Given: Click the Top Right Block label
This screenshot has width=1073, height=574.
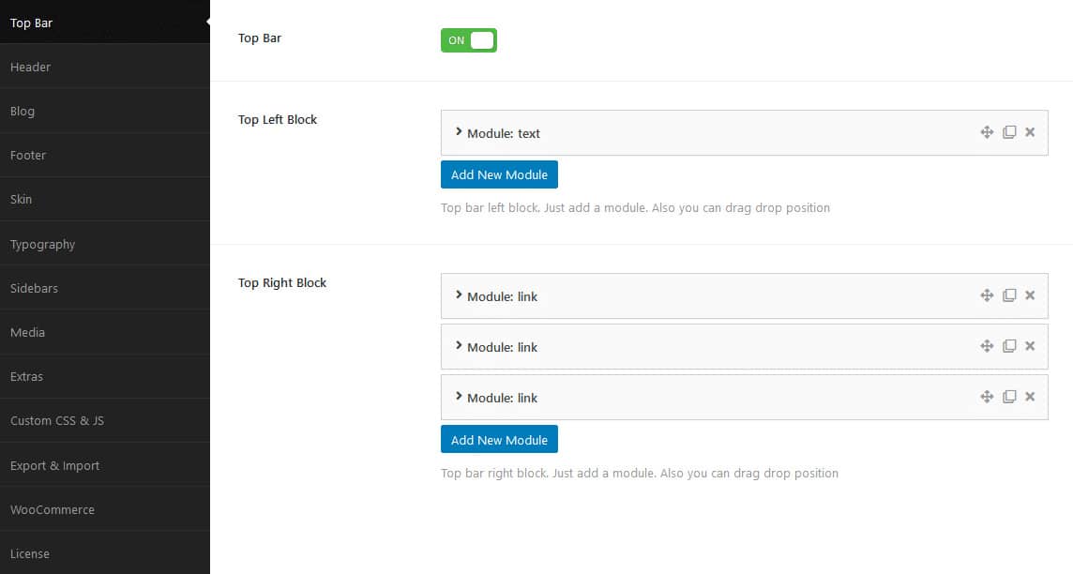Looking at the screenshot, I should click(282, 282).
